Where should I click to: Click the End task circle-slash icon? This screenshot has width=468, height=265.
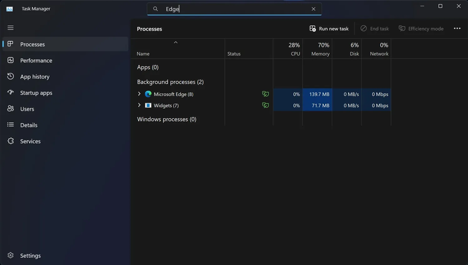coord(363,28)
